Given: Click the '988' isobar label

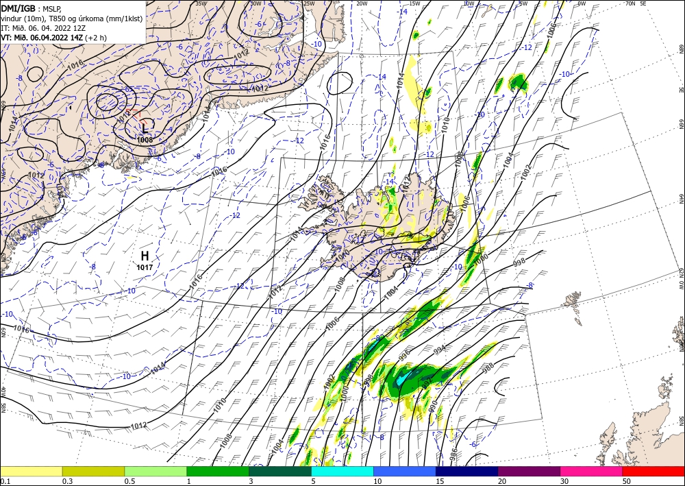Looking at the screenshot, I should click(x=489, y=368).
